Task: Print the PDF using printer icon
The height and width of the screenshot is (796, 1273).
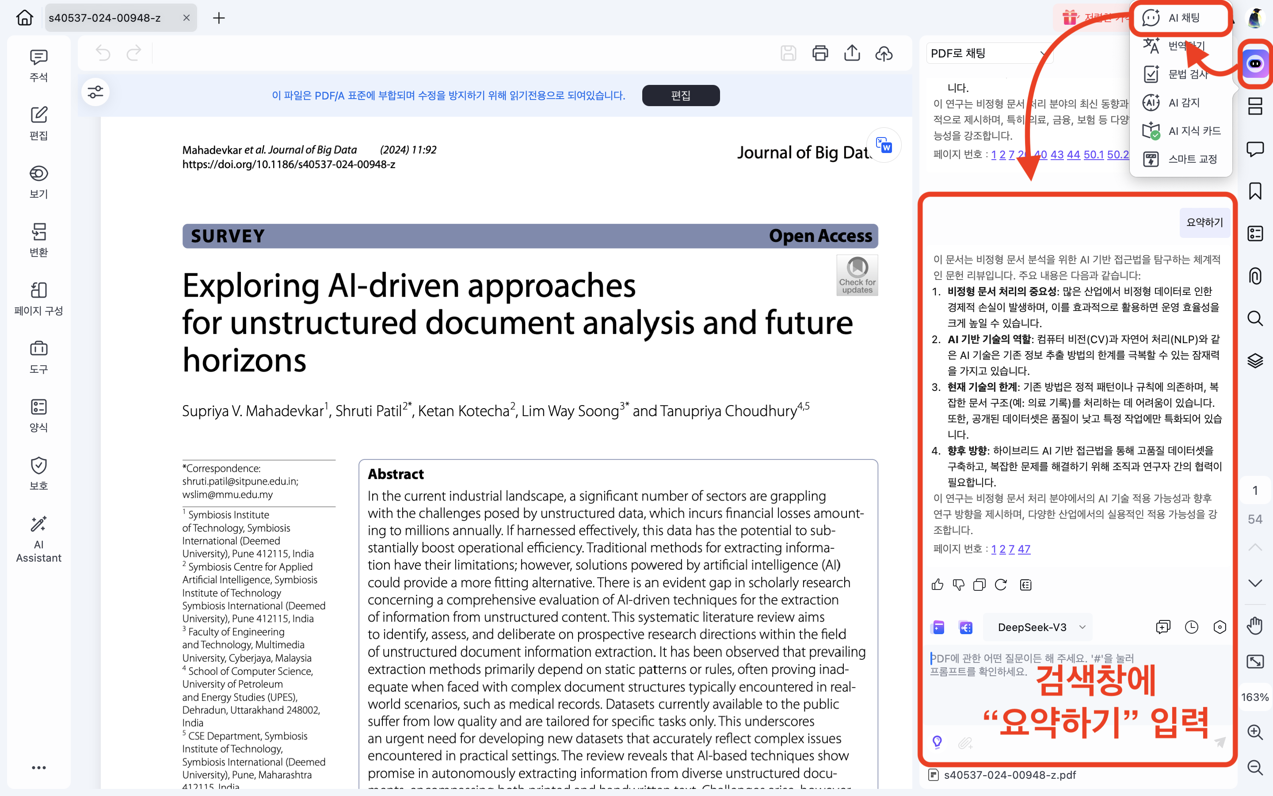Action: click(x=820, y=53)
